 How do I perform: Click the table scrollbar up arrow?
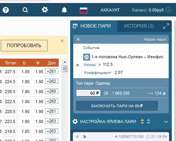click(x=65, y=62)
